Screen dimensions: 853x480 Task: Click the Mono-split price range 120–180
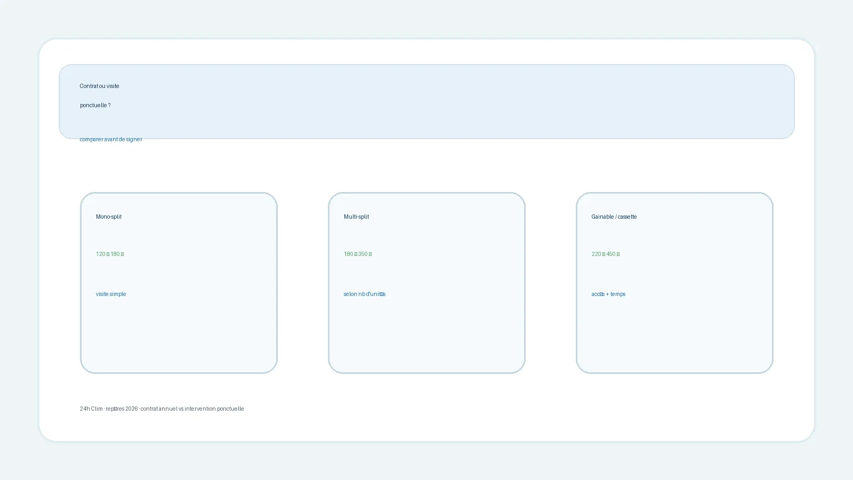pos(110,254)
